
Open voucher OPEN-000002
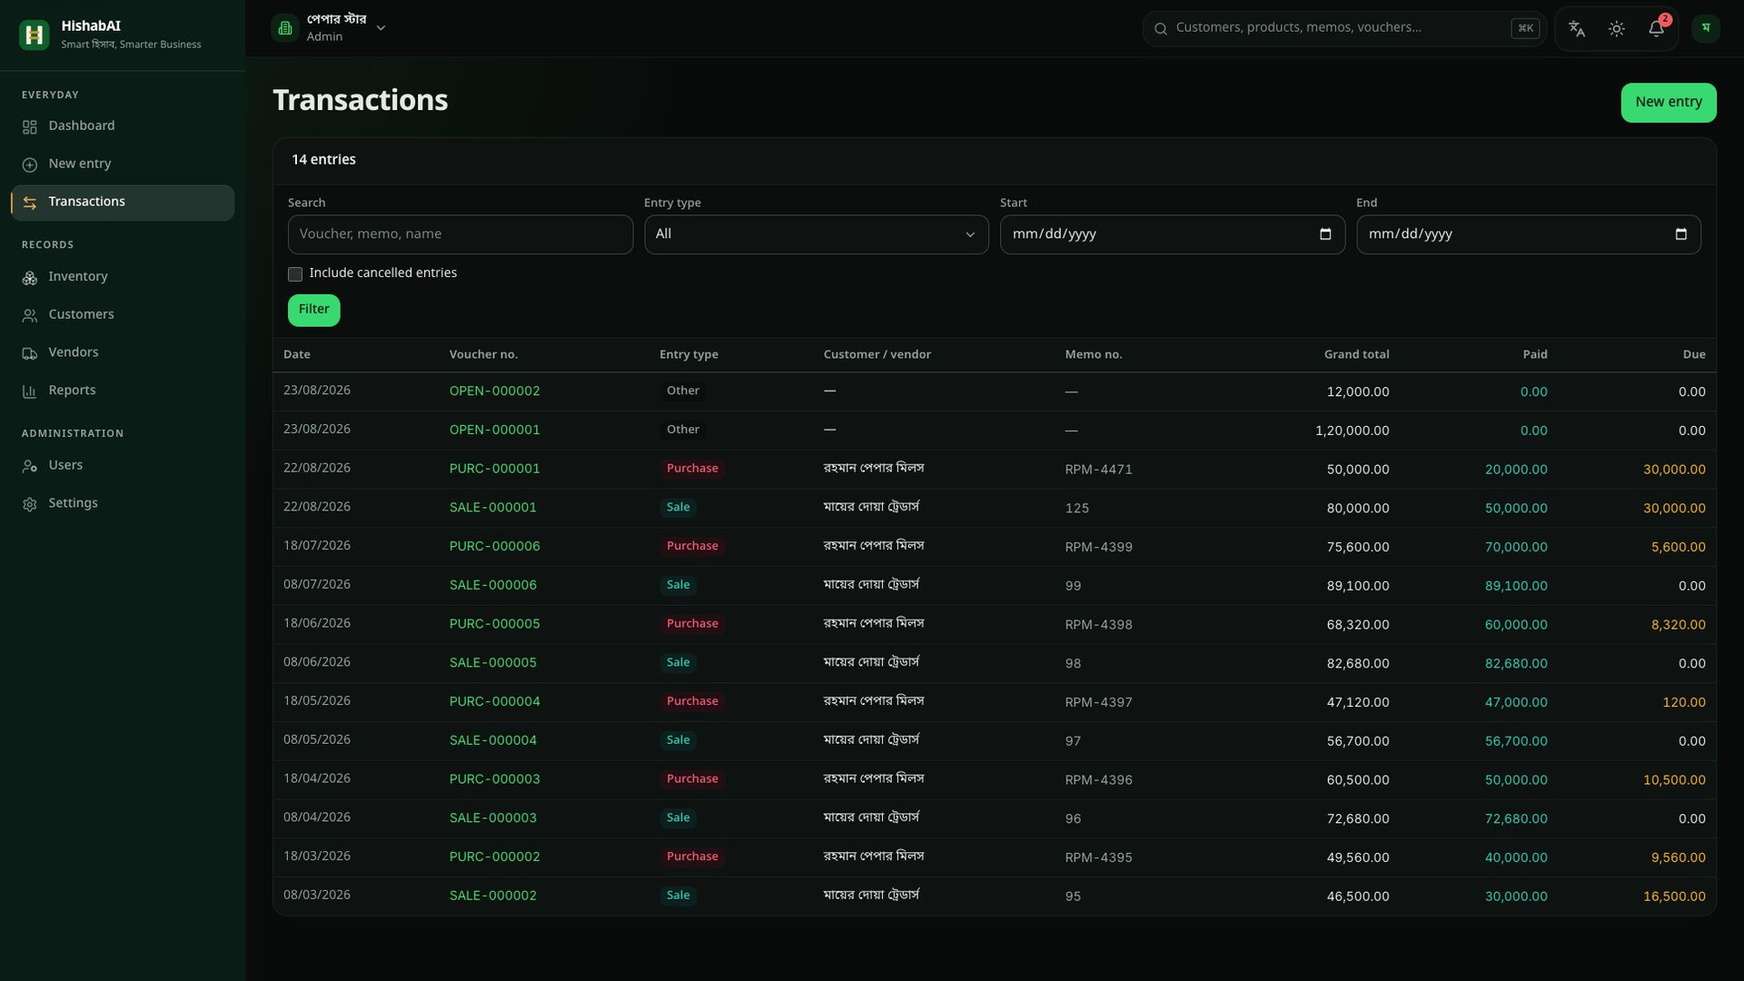pyautogui.click(x=495, y=391)
